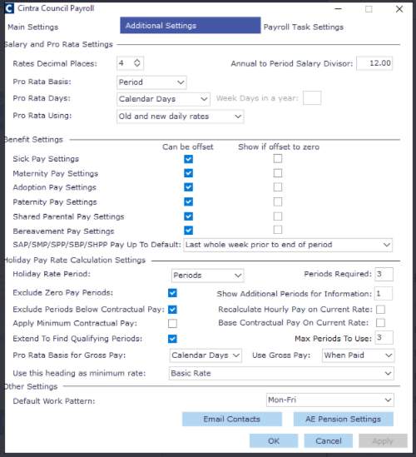This screenshot has width=416, height=457.
Task: Click the Annual to Period Salary Divisor field
Action: [374, 63]
